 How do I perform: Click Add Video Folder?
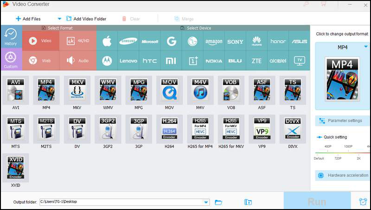click(86, 19)
